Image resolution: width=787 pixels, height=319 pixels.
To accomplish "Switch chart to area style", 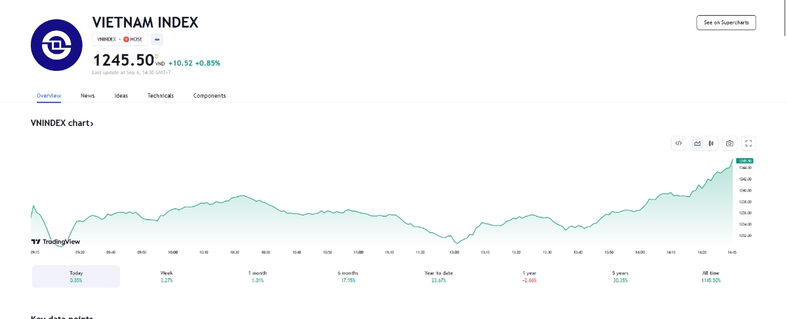I will click(697, 143).
